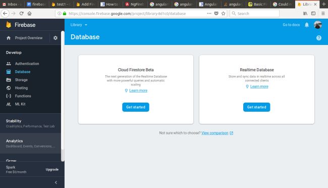Click the Firebase logo icon
Image resolution: width=328 pixels, height=188 pixels.
[9, 25]
